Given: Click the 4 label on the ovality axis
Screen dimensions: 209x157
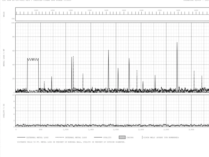Looking at the screenshot, I should 14,114.
